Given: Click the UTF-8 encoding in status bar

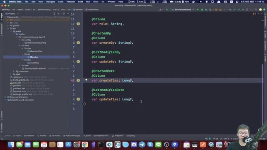Looking at the screenshot, I should (226, 139).
